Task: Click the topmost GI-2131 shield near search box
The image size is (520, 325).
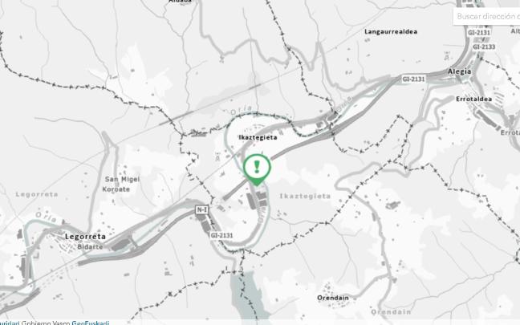Action: (x=478, y=32)
